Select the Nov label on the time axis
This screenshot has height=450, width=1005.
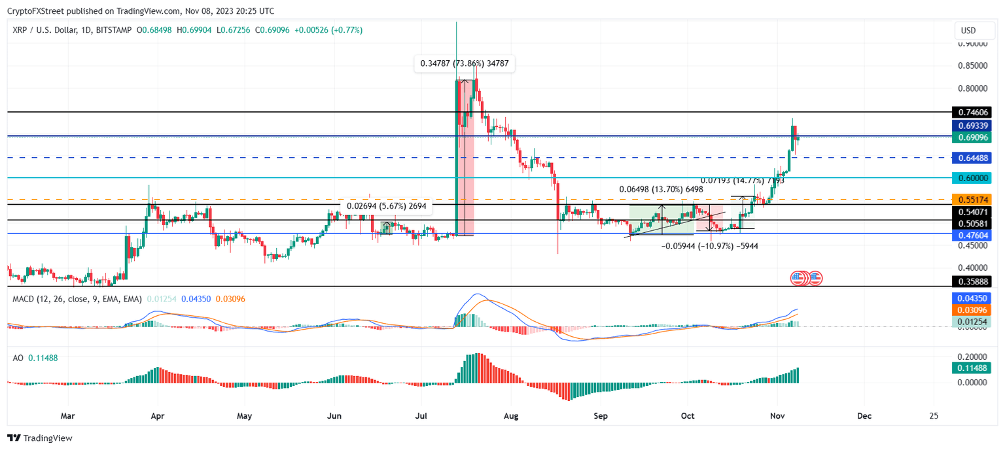778,415
